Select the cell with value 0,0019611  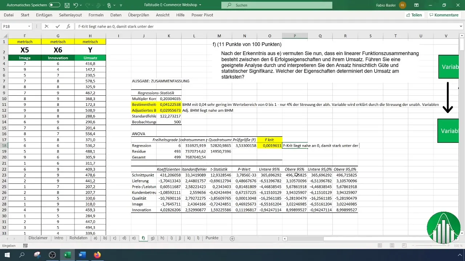(x=270, y=145)
